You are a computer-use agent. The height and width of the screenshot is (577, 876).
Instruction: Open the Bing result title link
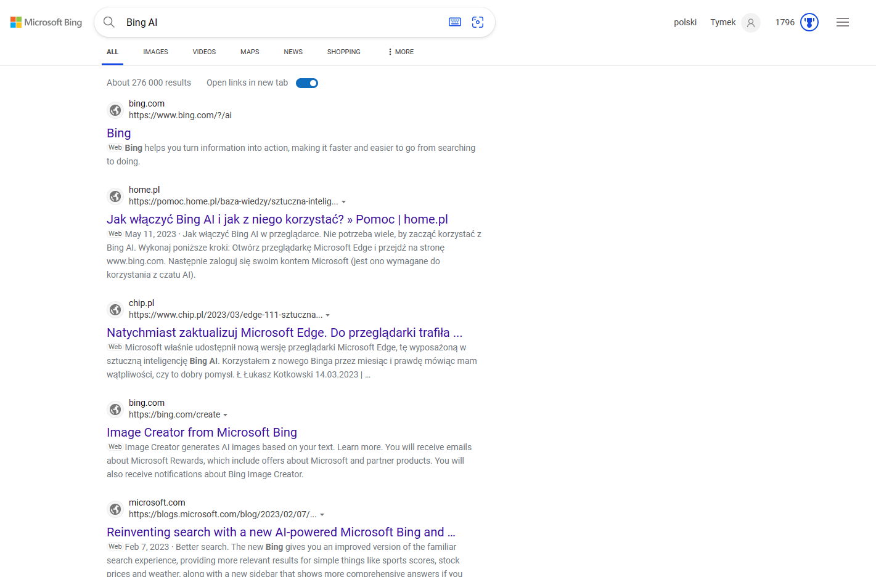[x=119, y=133]
